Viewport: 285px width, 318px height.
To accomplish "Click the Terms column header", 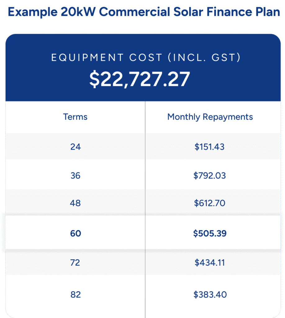I will (x=75, y=117).
